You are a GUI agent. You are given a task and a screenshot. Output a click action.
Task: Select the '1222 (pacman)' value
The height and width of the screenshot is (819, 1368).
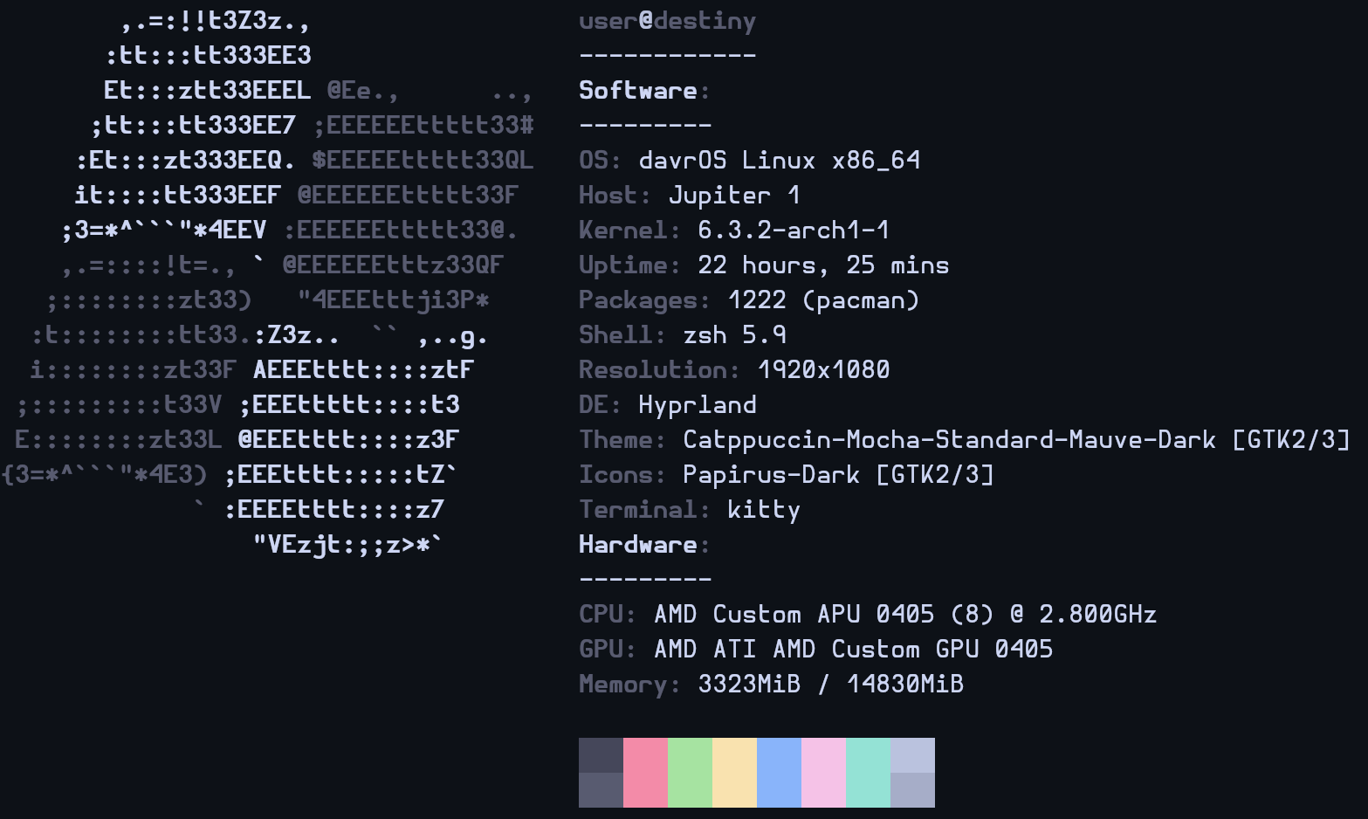tap(823, 300)
